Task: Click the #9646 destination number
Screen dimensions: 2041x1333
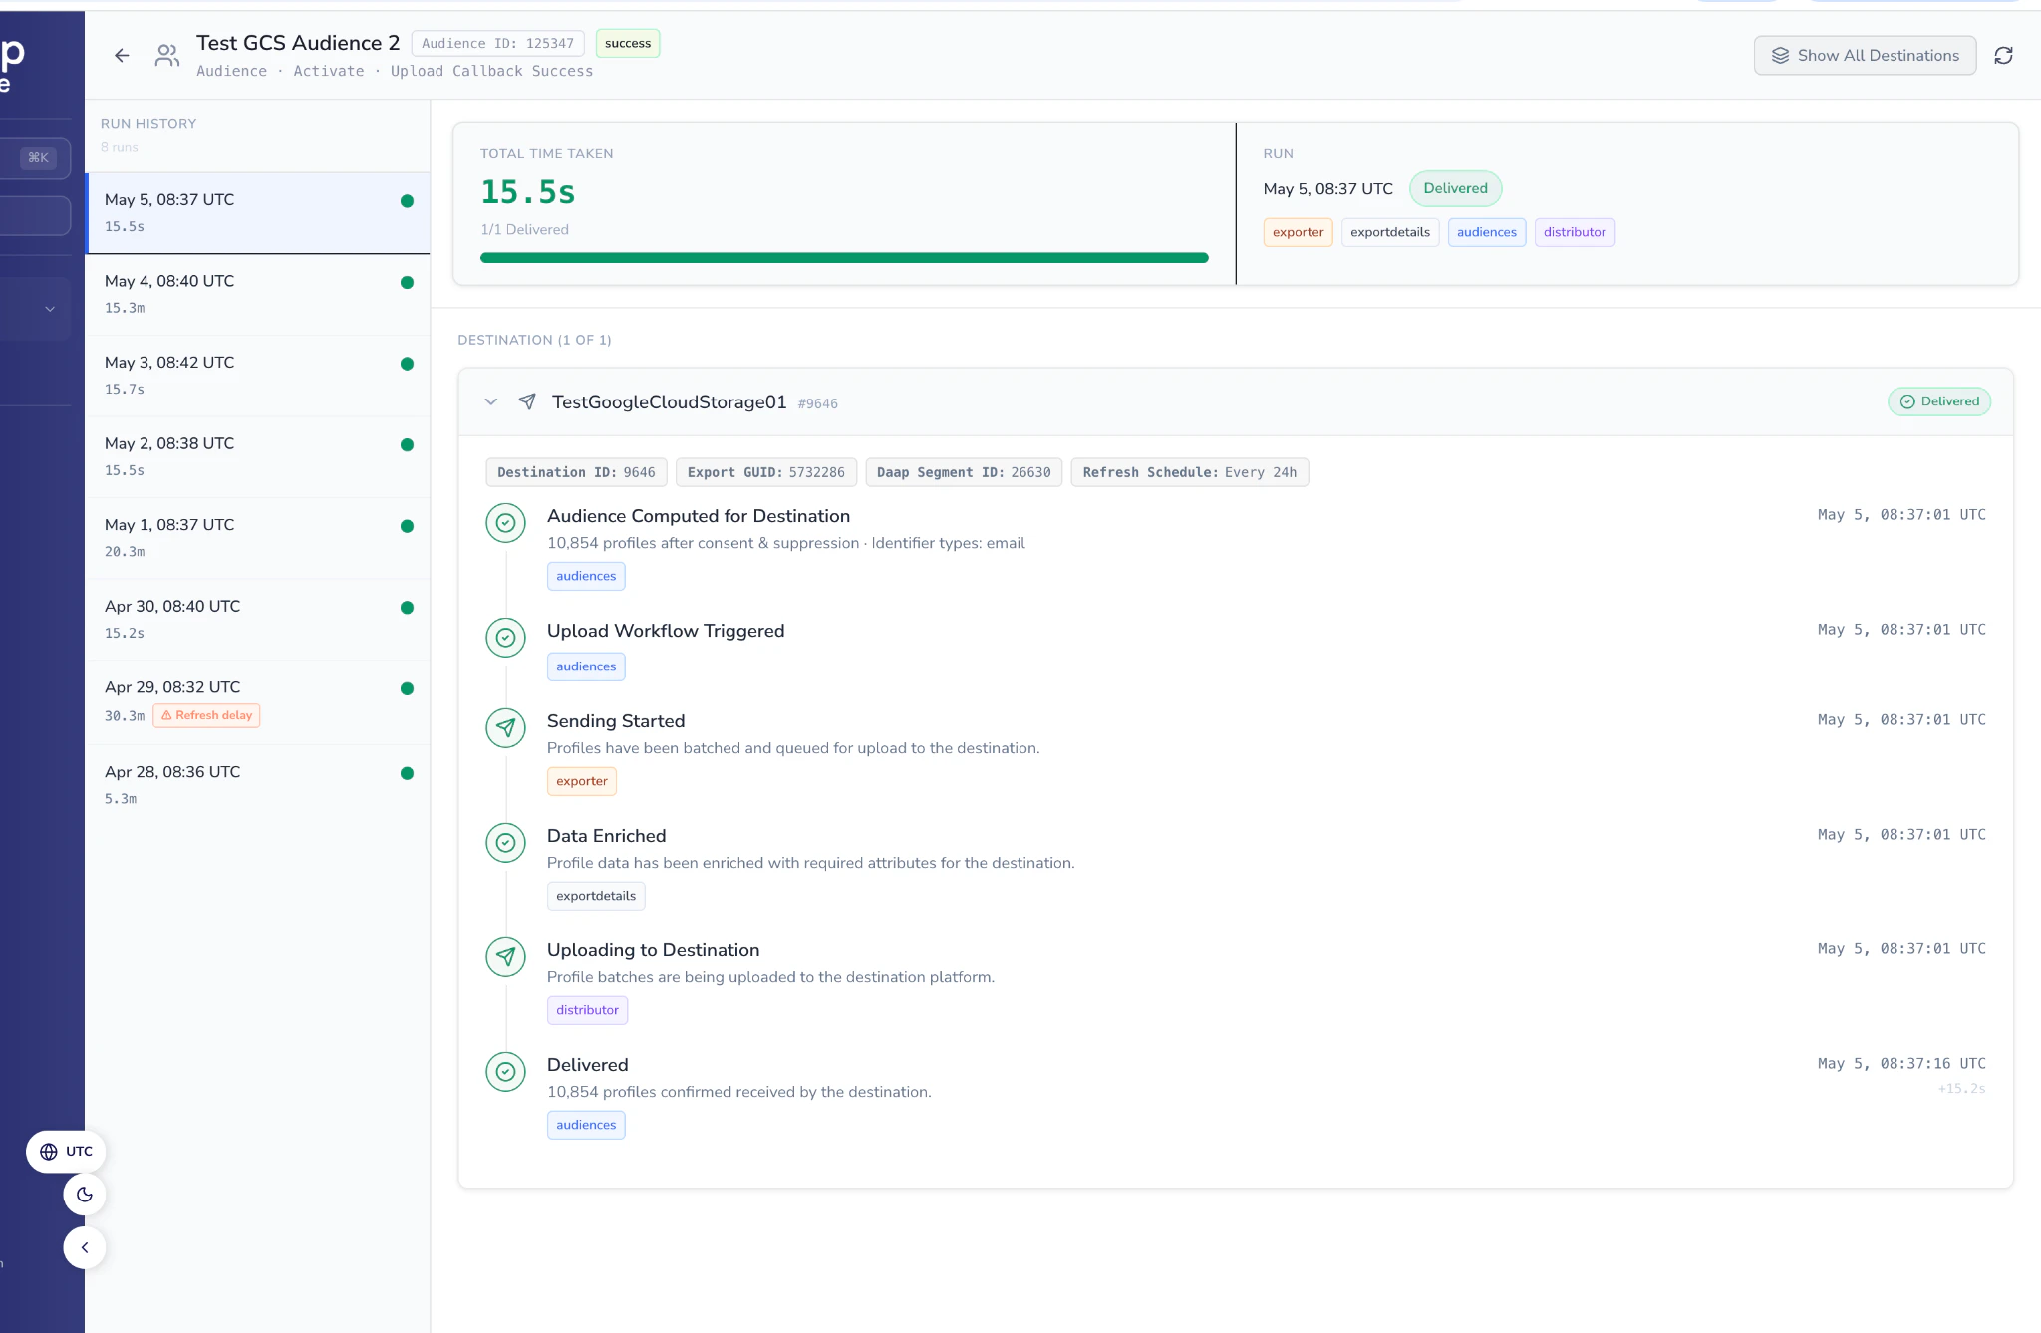Action: pyautogui.click(x=818, y=404)
